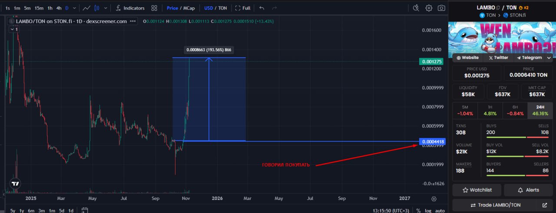
Task: Expand the timeframe interval dropdown
Action: [x=75, y=8]
